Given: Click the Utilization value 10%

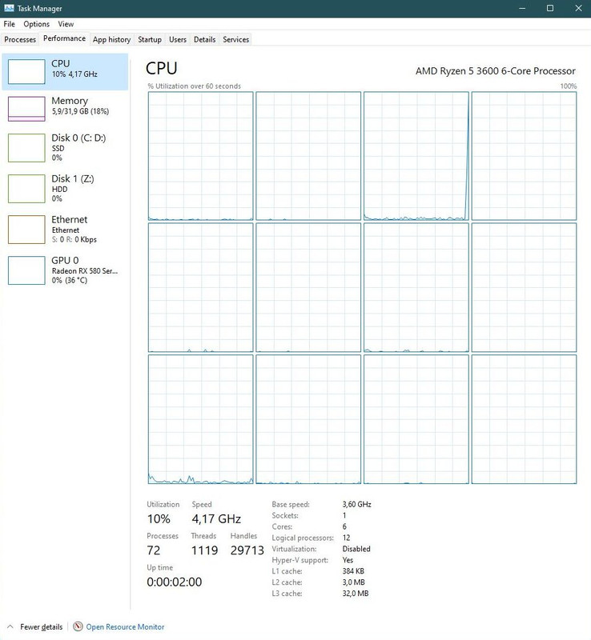Looking at the screenshot, I should click(159, 518).
